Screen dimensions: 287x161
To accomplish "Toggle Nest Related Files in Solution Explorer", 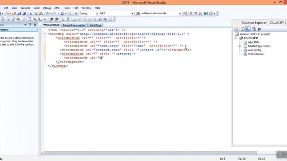I will pyautogui.click(x=248, y=29).
